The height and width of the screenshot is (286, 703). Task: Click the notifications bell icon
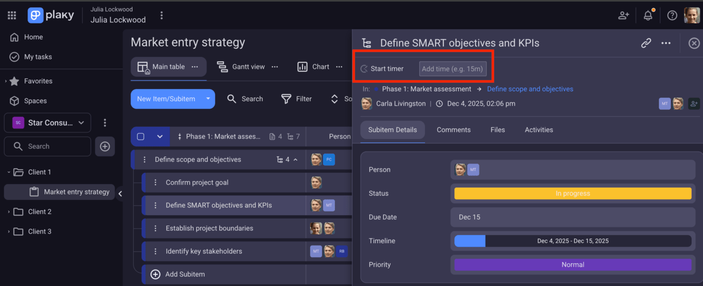coord(648,16)
